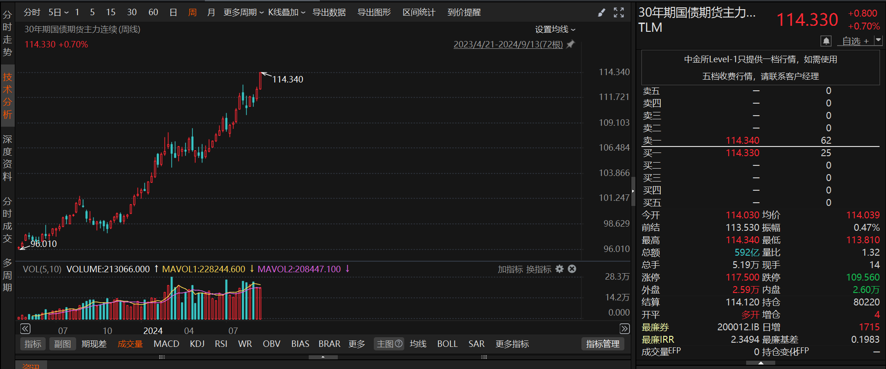This screenshot has height=369, width=886.
Task: Click the date range 2023/4/21-2024/9/13 link
Action: [x=508, y=44]
